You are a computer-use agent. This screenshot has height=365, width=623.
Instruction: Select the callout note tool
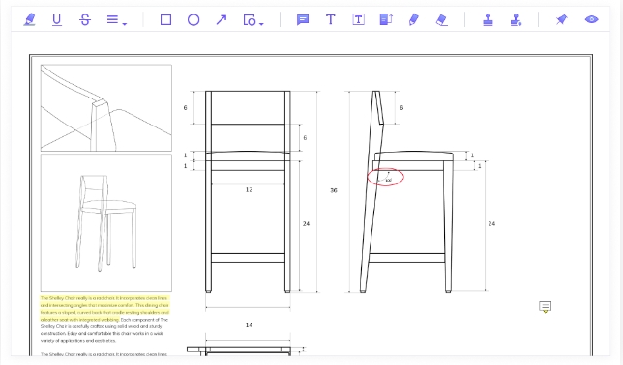(386, 19)
